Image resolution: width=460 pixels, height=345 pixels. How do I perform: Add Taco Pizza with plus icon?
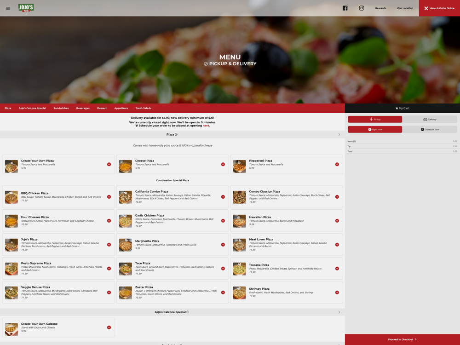tap(223, 269)
